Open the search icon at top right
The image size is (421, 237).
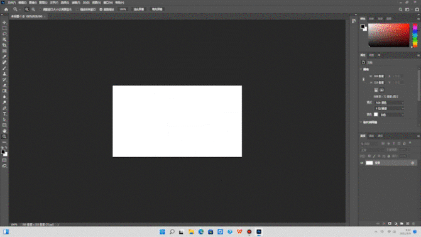click(x=400, y=9)
